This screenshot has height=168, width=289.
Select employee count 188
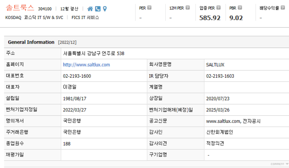pyautogui.click(x=67, y=144)
